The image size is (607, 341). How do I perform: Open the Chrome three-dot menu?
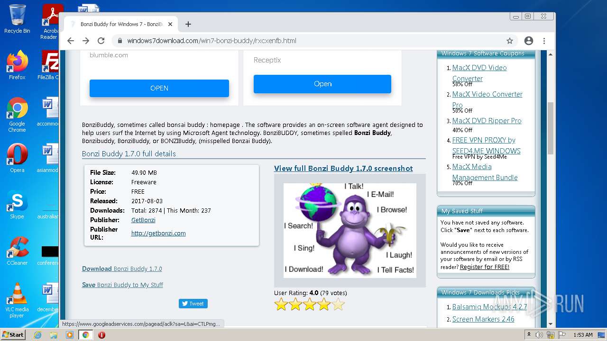(x=544, y=41)
